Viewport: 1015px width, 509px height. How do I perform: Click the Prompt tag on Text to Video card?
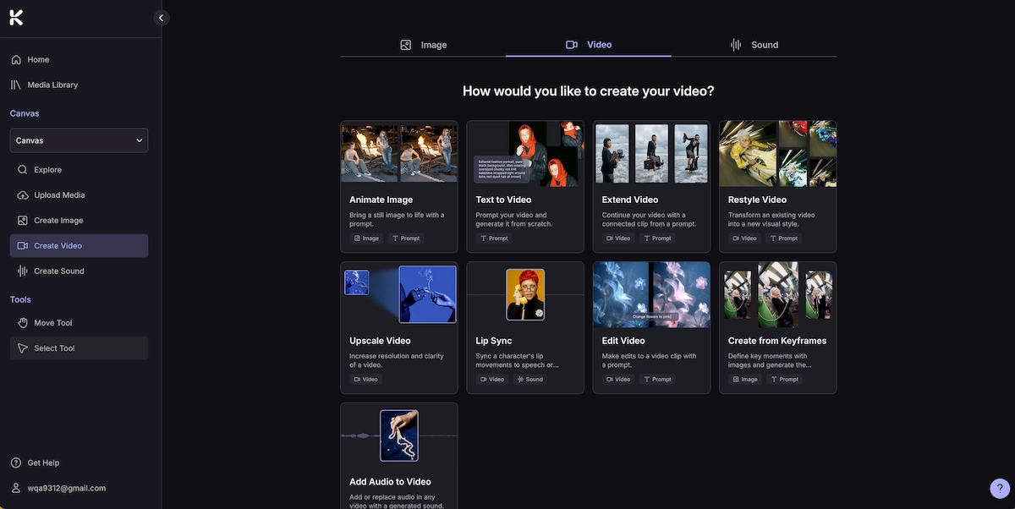tap(495, 238)
